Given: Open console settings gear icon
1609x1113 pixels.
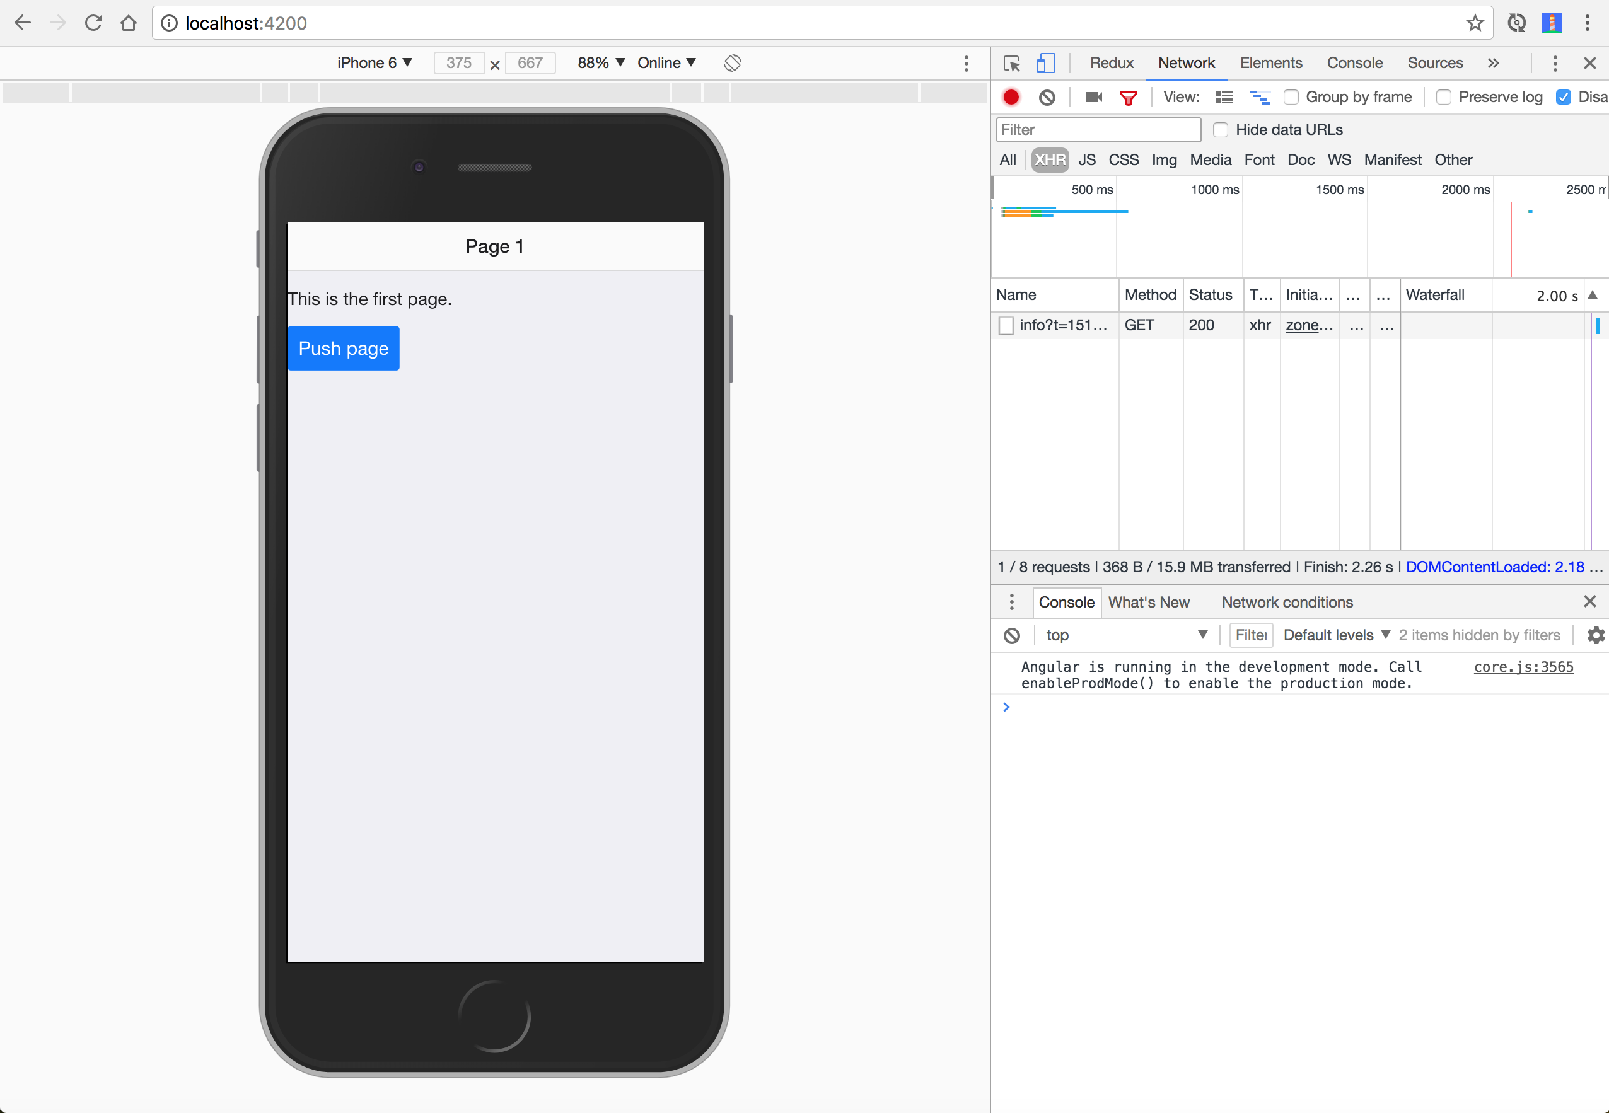Looking at the screenshot, I should (x=1595, y=635).
